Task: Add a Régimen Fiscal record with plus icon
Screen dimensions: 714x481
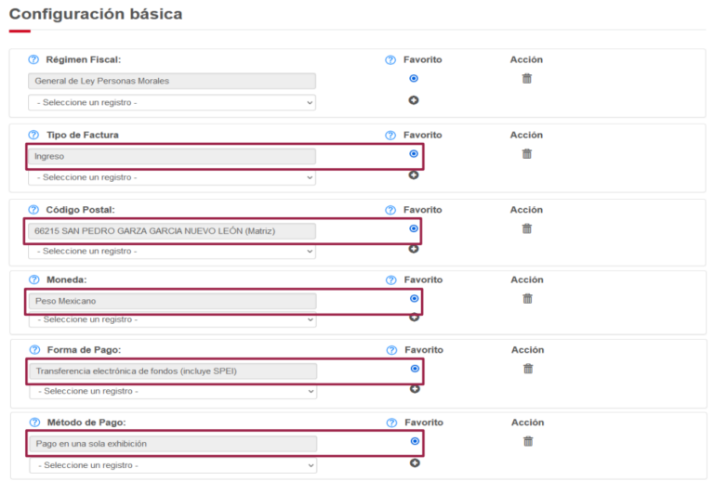Action: (414, 100)
